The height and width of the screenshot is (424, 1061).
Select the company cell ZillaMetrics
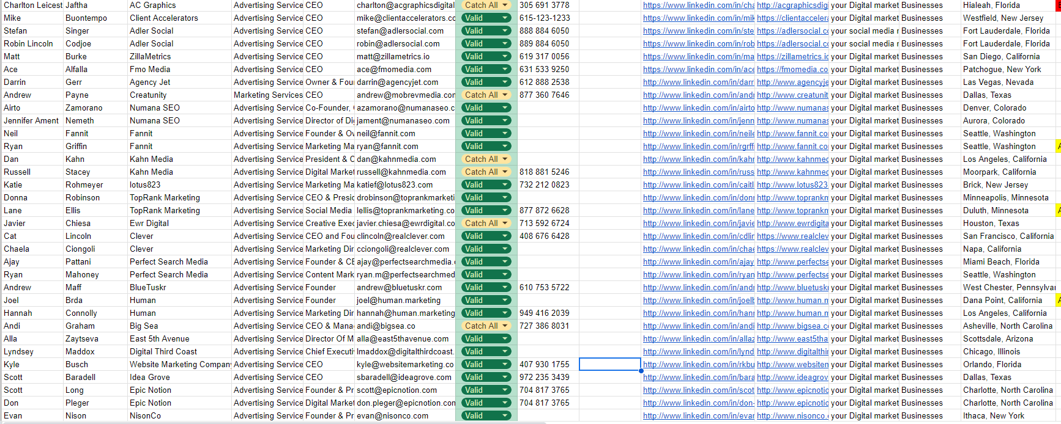pyautogui.click(x=179, y=56)
